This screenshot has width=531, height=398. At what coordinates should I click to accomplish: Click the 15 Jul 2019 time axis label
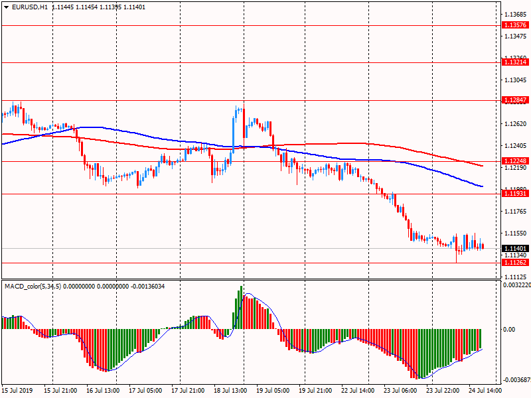click(x=17, y=390)
